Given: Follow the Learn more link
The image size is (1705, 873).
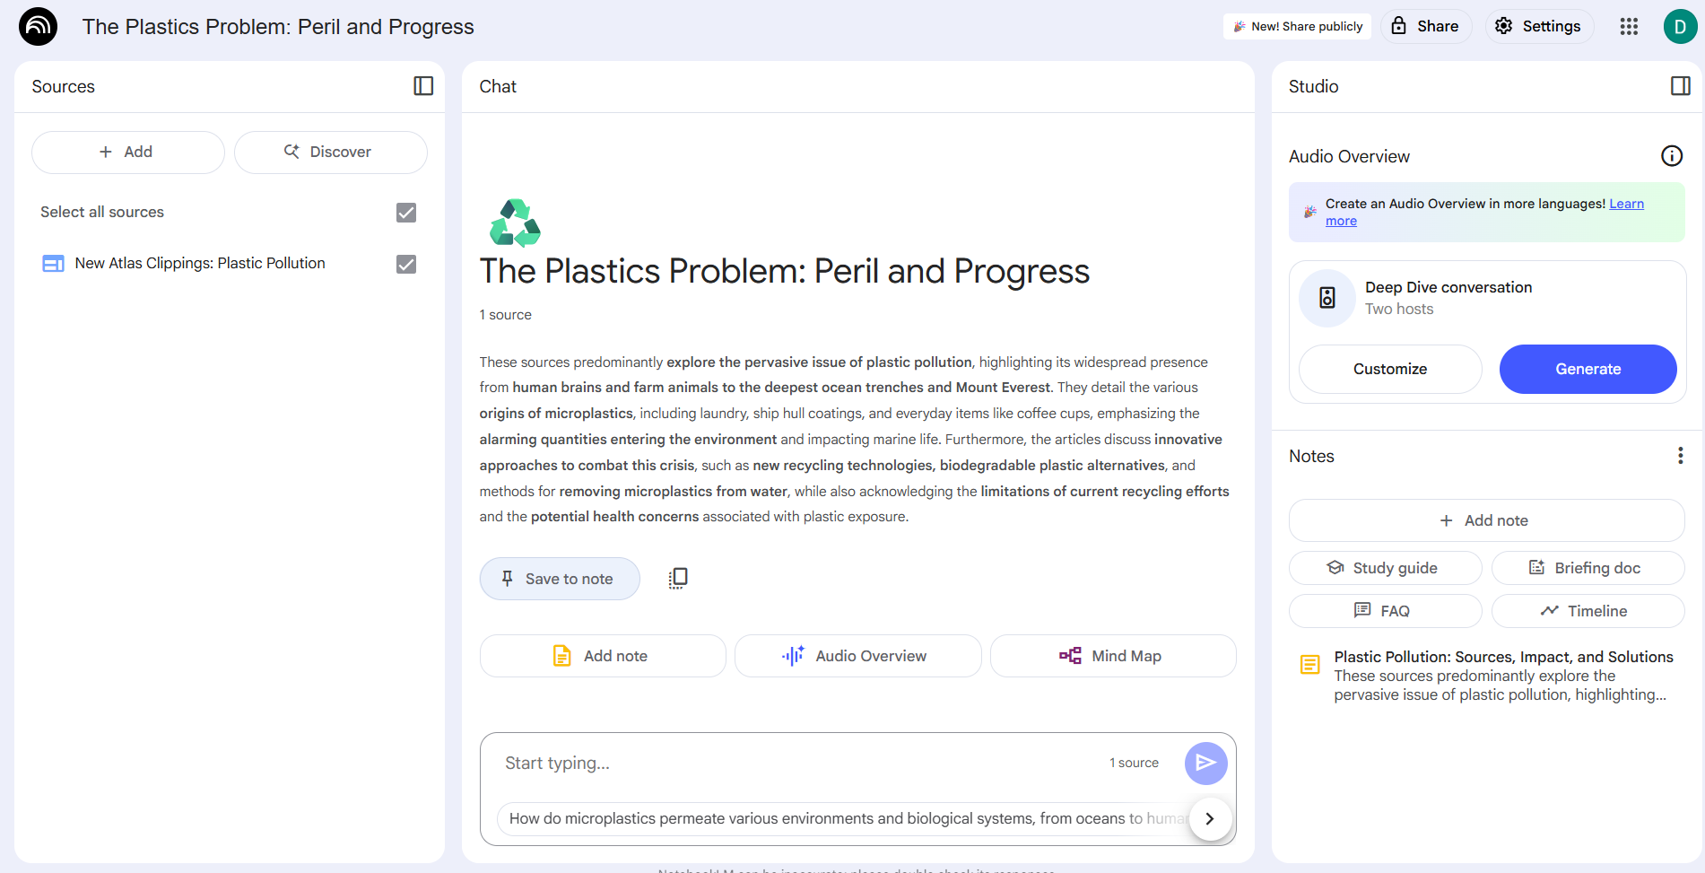Looking at the screenshot, I should (x=1625, y=204).
